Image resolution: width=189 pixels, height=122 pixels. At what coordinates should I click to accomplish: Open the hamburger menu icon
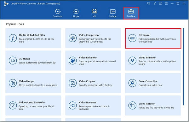[x=166, y=3]
